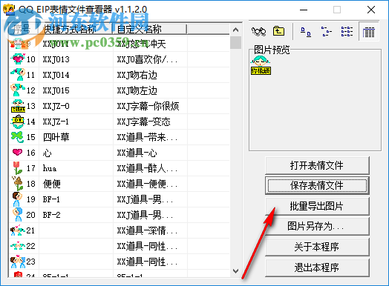
Task: Select the icon in row 18
Action: pos(18,184)
